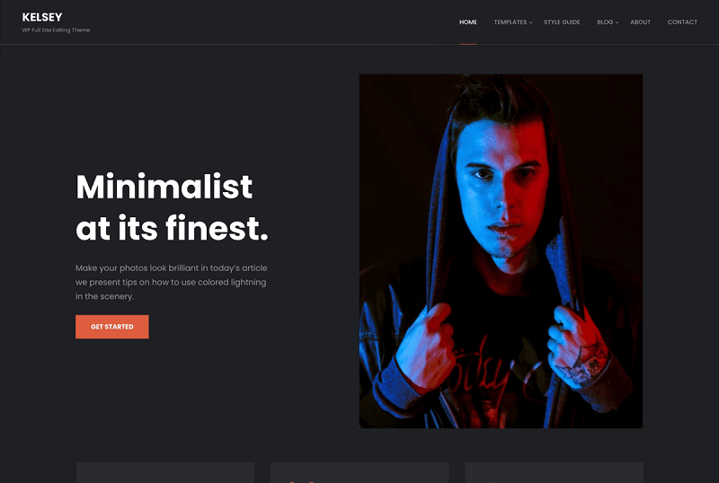Expand the TEMPLATES dropdown chevron
Viewport: 719px width, 483px height.
click(x=530, y=22)
